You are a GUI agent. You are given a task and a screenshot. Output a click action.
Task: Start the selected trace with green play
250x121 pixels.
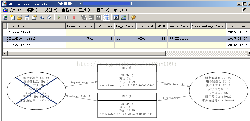(59, 17)
